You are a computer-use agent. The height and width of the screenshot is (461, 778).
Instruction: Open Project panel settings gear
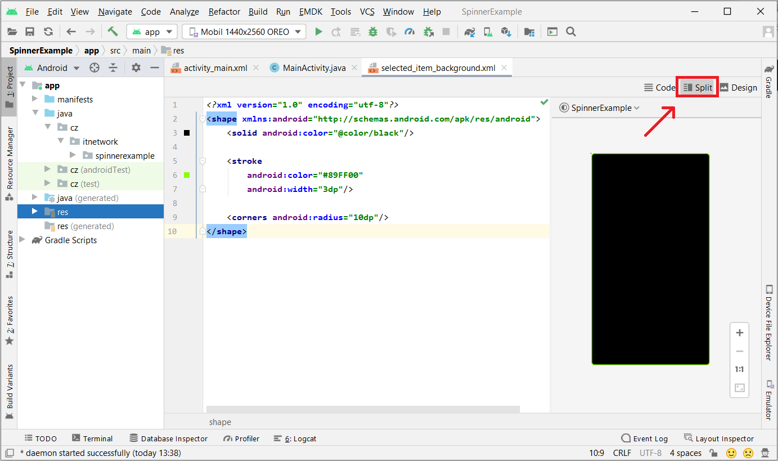(136, 68)
